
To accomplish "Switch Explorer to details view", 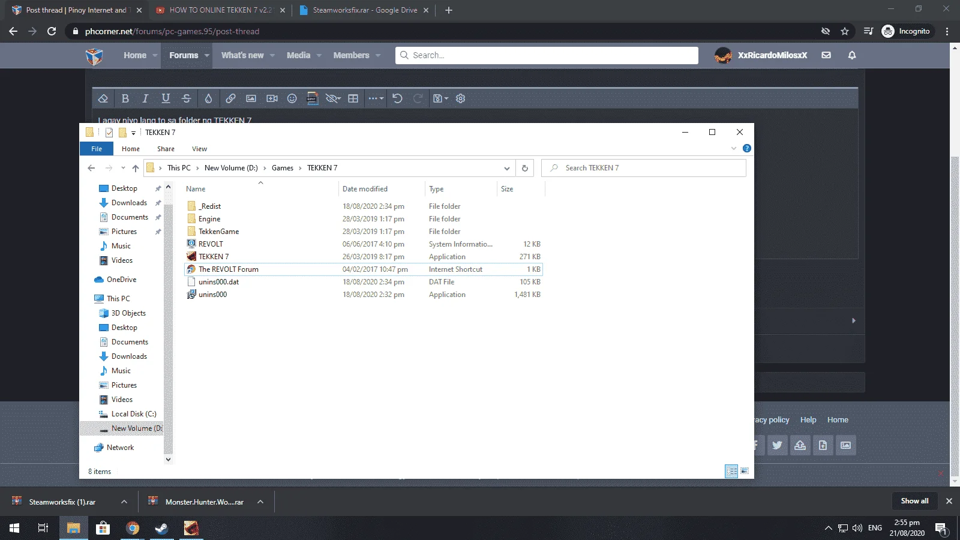I will click(731, 472).
